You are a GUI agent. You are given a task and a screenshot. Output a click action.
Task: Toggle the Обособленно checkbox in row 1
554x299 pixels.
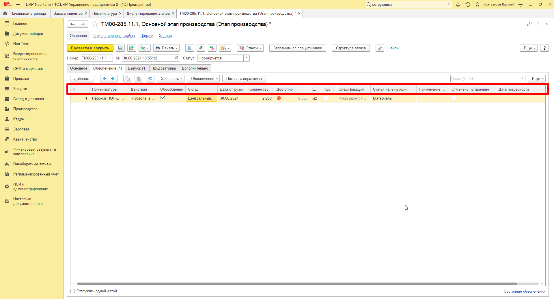[x=163, y=98]
